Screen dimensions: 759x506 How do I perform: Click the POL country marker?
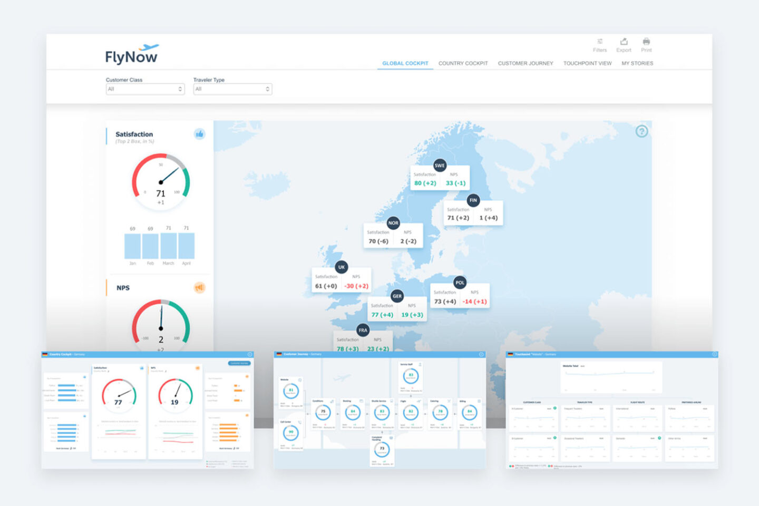[460, 283]
